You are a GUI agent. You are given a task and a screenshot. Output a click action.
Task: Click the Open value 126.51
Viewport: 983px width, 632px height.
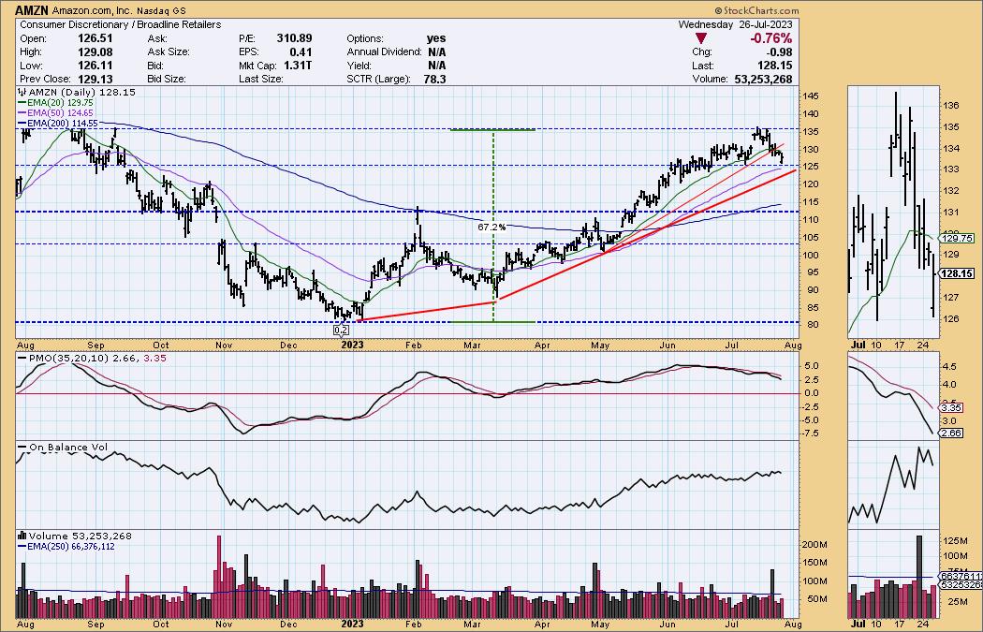[95, 38]
